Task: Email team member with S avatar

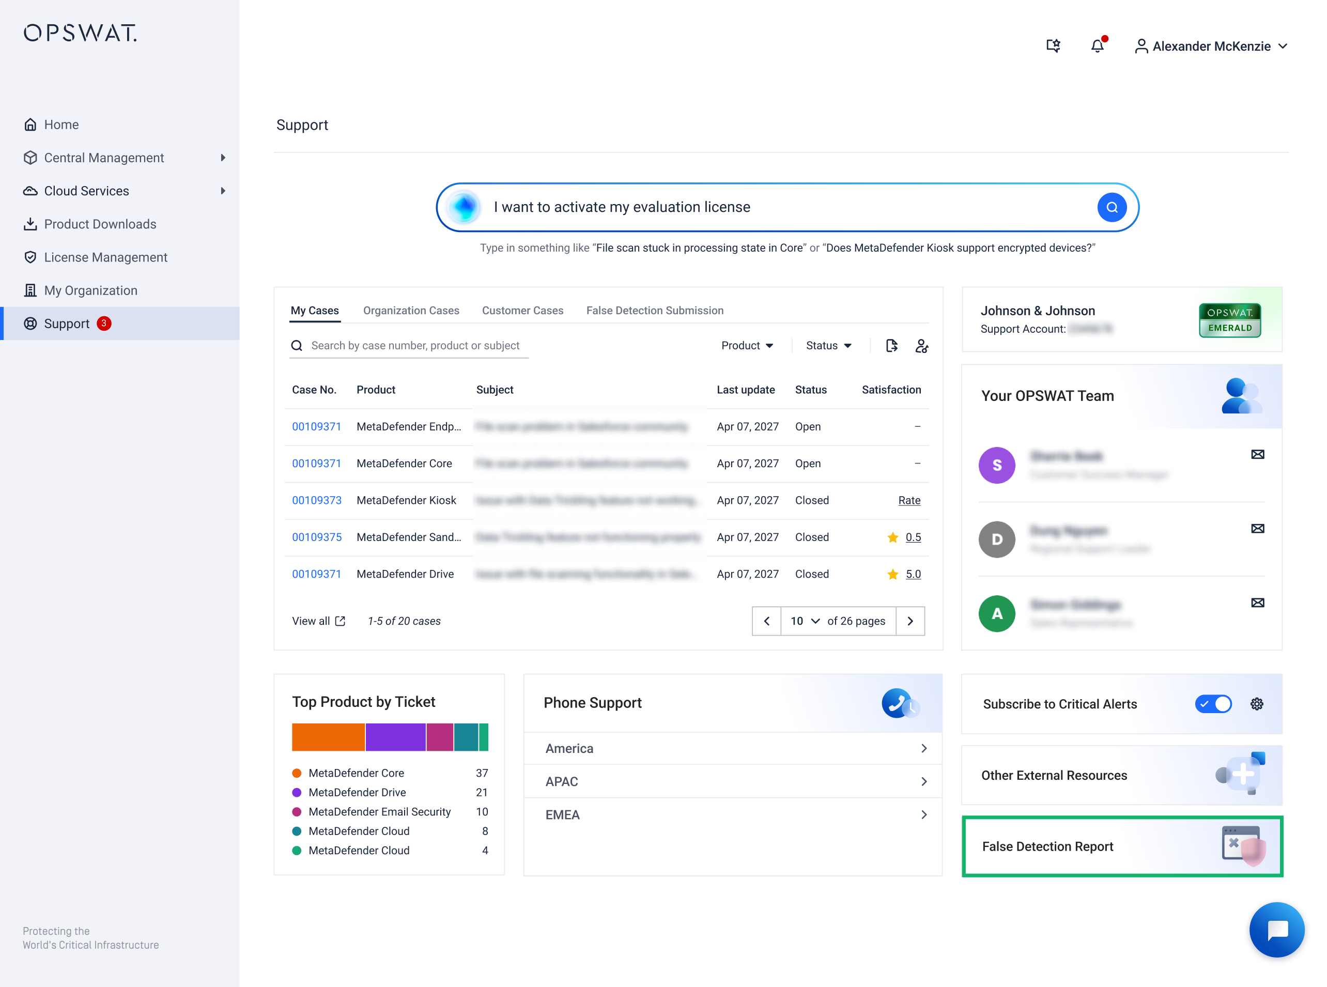Action: 1257,454
